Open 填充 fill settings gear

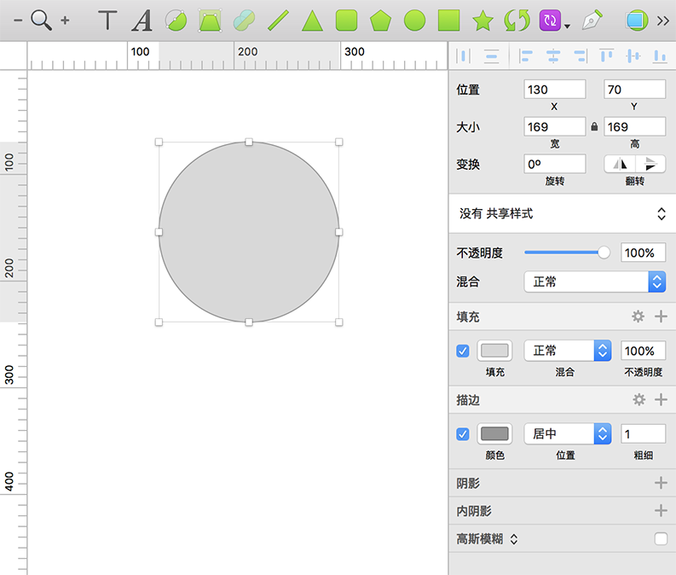[x=638, y=317]
